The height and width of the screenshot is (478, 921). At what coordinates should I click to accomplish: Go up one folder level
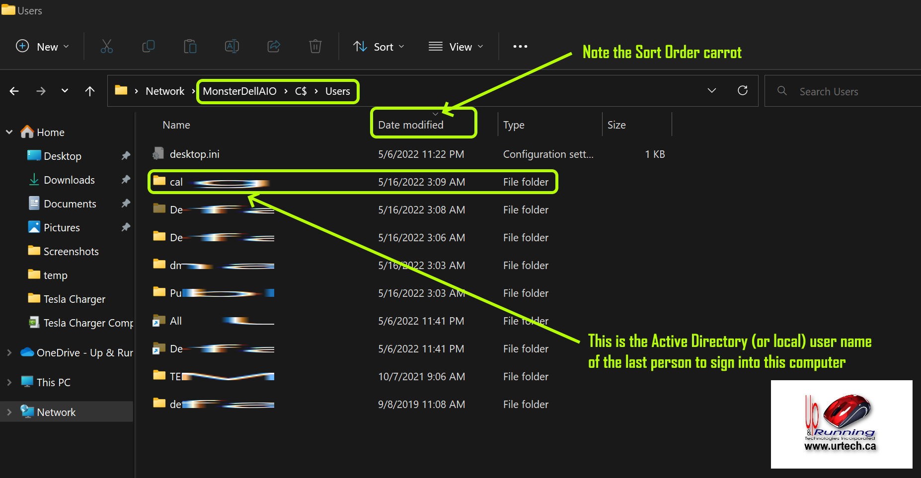pyautogui.click(x=89, y=91)
